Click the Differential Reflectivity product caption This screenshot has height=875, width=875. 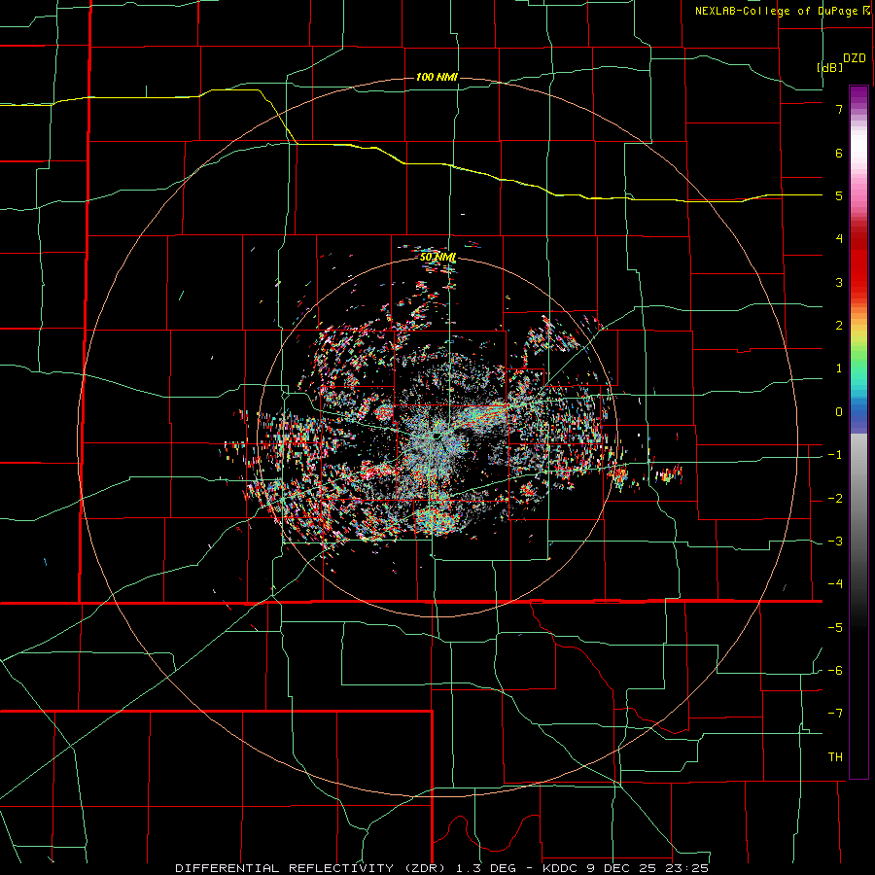[x=441, y=868]
